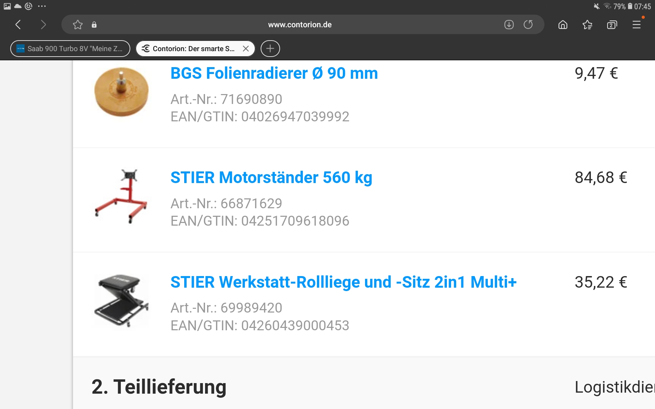The image size is (655, 409).
Task: Open the browser hamburger menu
Action: (x=637, y=25)
